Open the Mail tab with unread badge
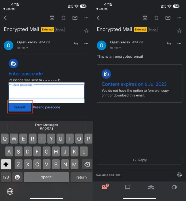Viewport: 186px width, 201px height. click(105, 187)
